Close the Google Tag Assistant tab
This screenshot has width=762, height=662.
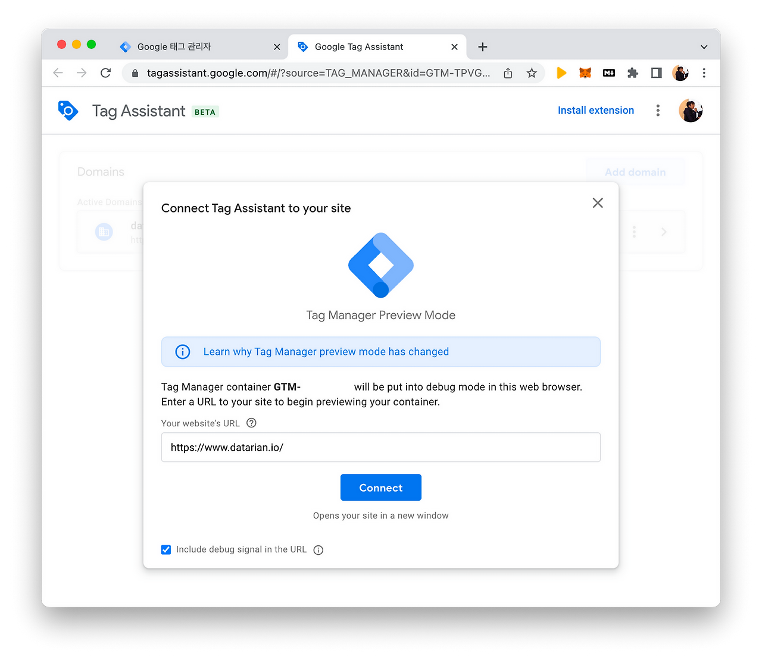[454, 46]
